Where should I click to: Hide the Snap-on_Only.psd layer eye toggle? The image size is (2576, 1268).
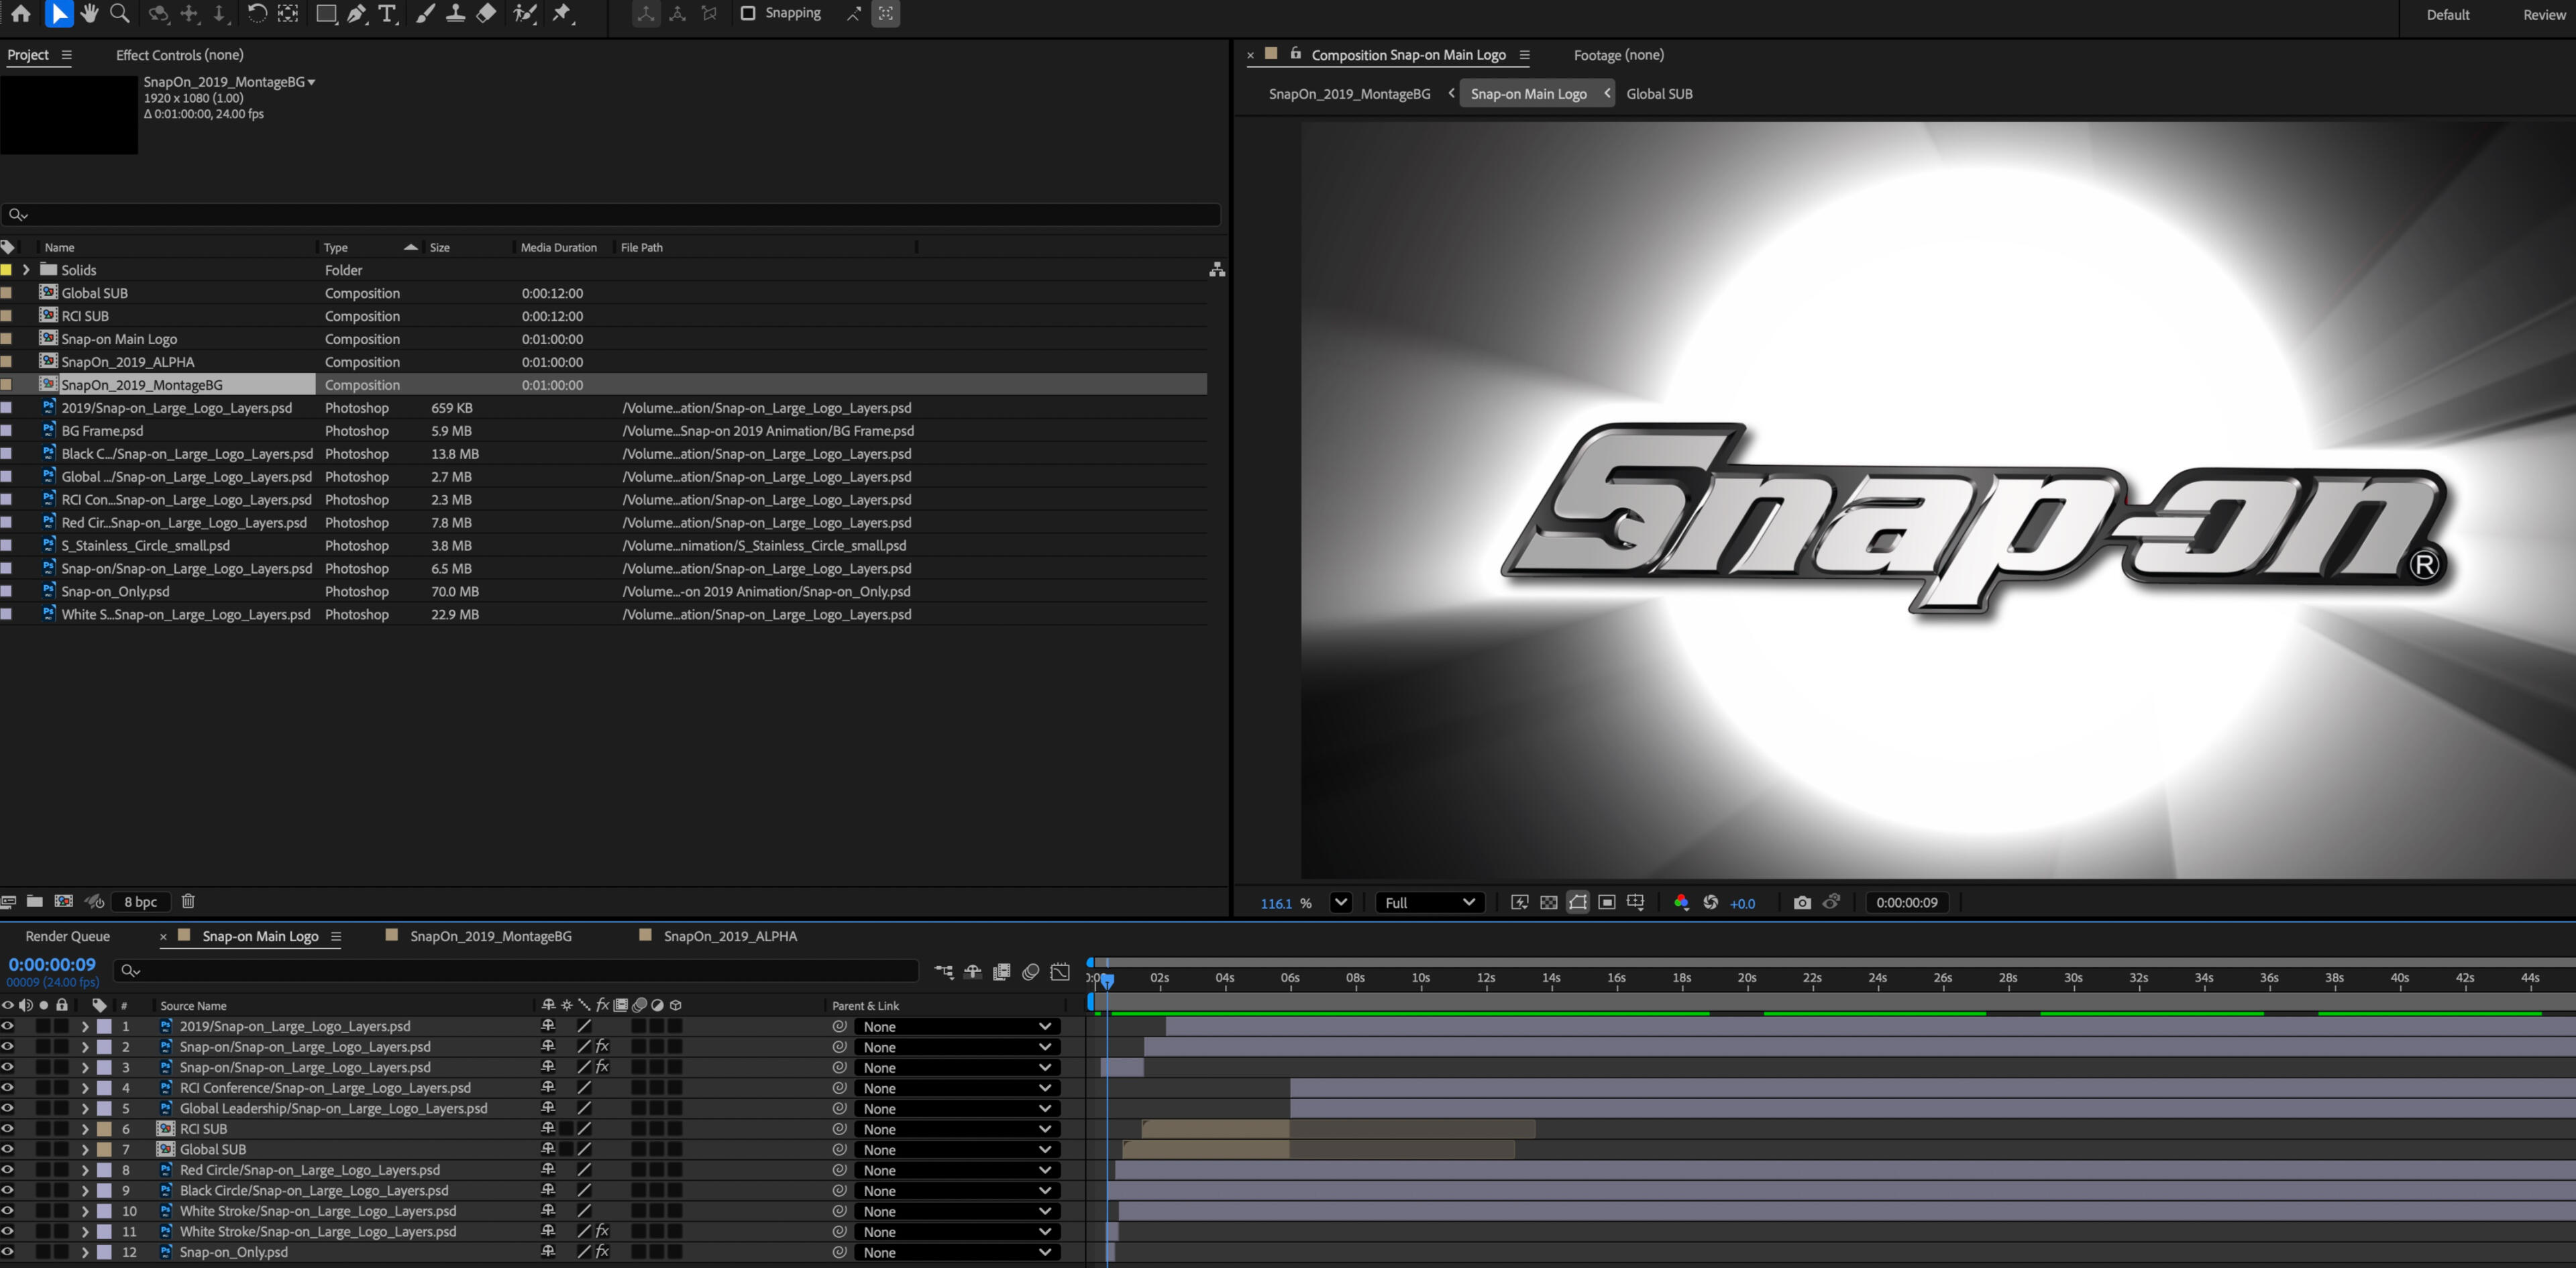8,1252
